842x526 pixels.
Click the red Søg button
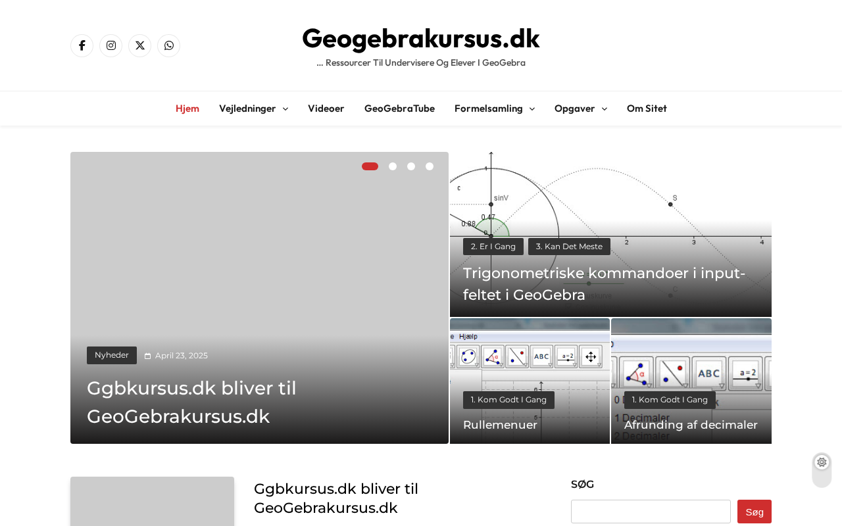755,512
